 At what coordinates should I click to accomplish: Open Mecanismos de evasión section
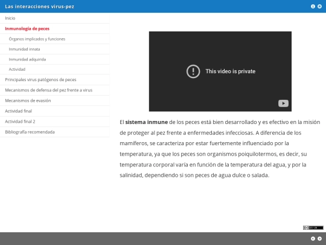tap(55, 100)
